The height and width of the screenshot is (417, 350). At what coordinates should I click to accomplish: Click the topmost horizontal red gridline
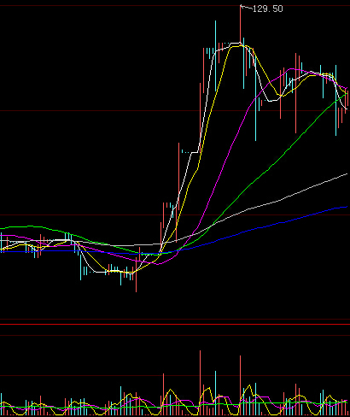[175, 5]
